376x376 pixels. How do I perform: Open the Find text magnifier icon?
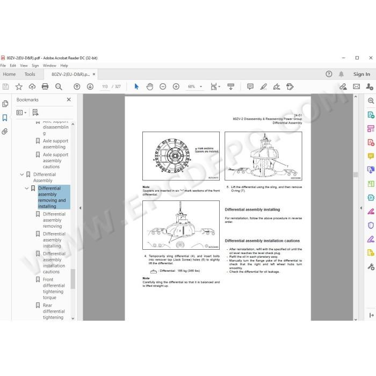(x=59, y=86)
